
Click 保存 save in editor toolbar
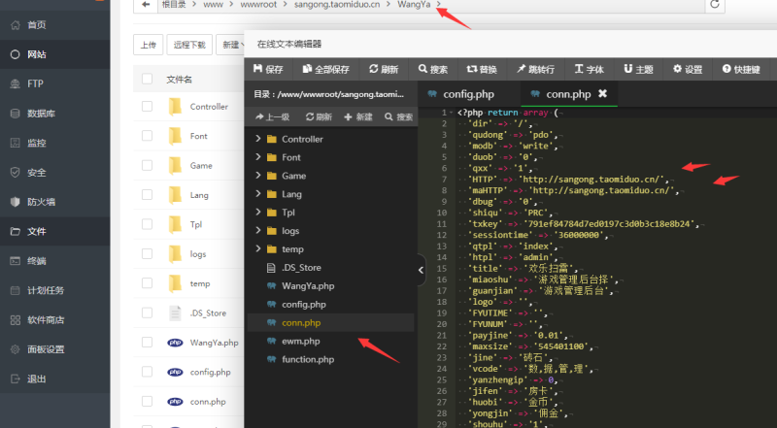268,69
